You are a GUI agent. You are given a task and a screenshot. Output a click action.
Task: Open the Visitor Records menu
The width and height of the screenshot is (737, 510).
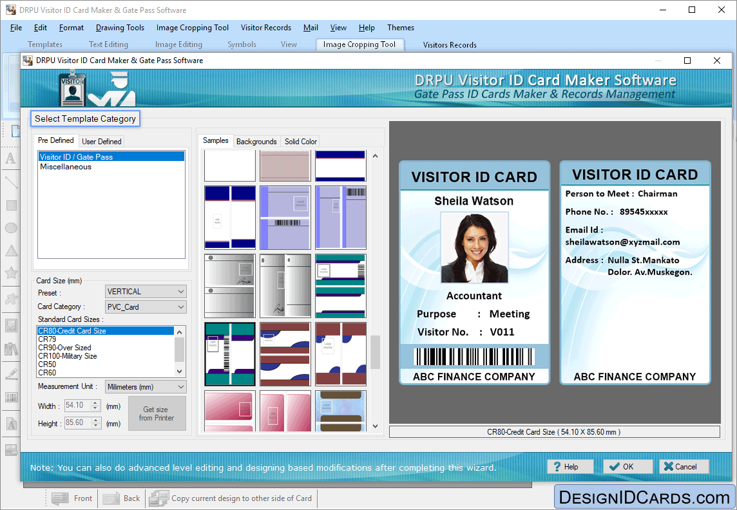[x=266, y=28]
